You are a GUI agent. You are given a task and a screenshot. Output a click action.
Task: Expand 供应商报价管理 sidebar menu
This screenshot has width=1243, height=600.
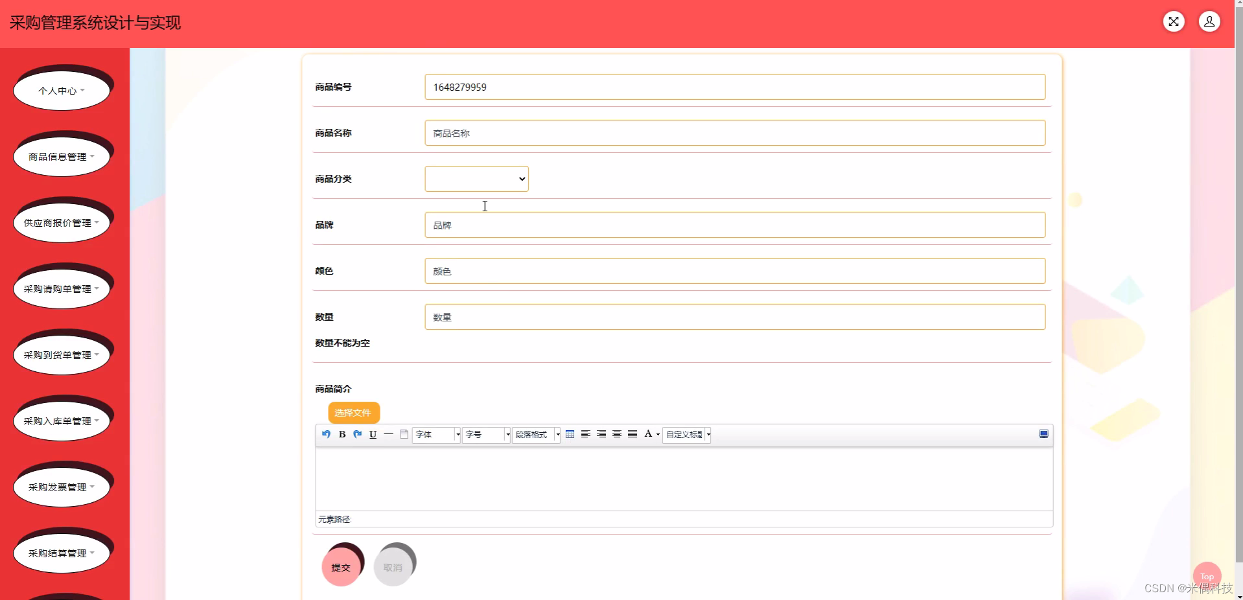pyautogui.click(x=62, y=223)
